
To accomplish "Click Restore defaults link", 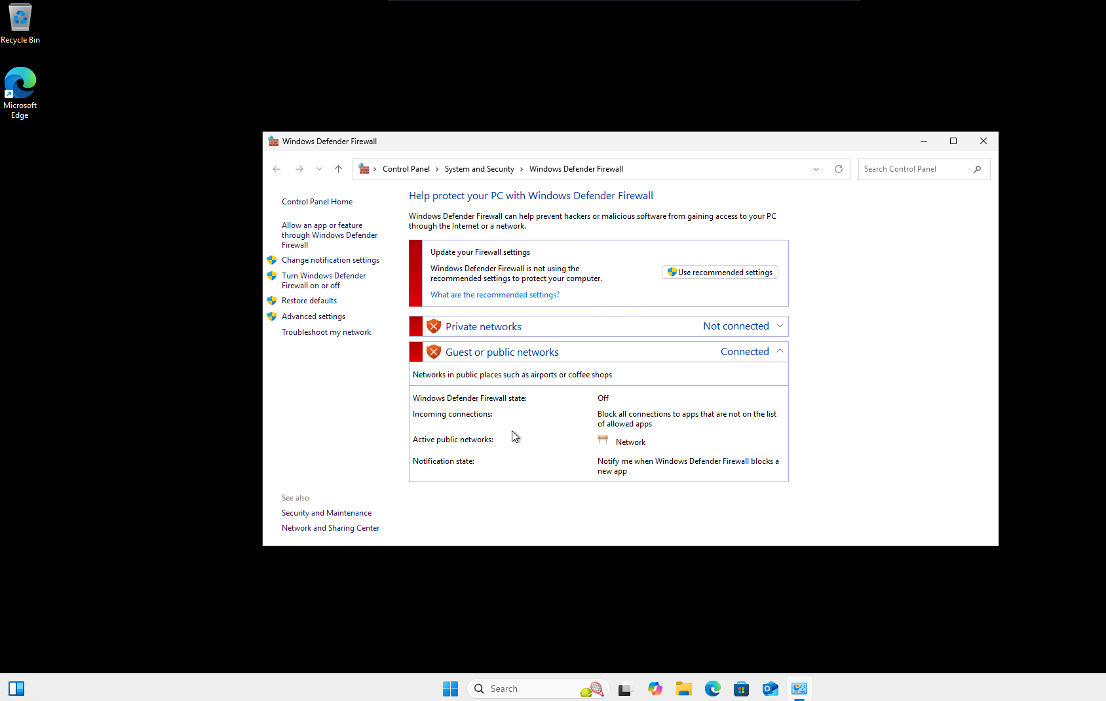I will click(309, 301).
